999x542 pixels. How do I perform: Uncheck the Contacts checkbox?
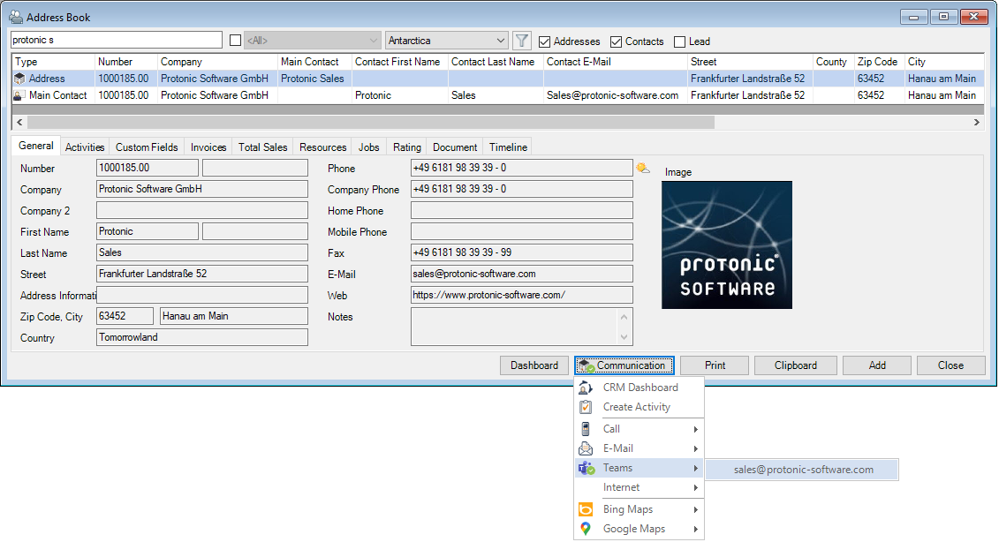pyautogui.click(x=617, y=41)
